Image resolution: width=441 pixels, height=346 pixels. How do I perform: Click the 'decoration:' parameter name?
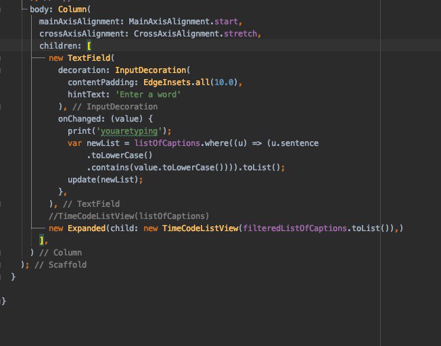pos(84,70)
